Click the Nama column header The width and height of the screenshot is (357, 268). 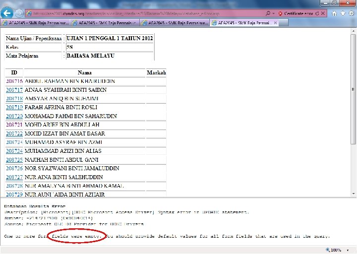click(x=84, y=72)
